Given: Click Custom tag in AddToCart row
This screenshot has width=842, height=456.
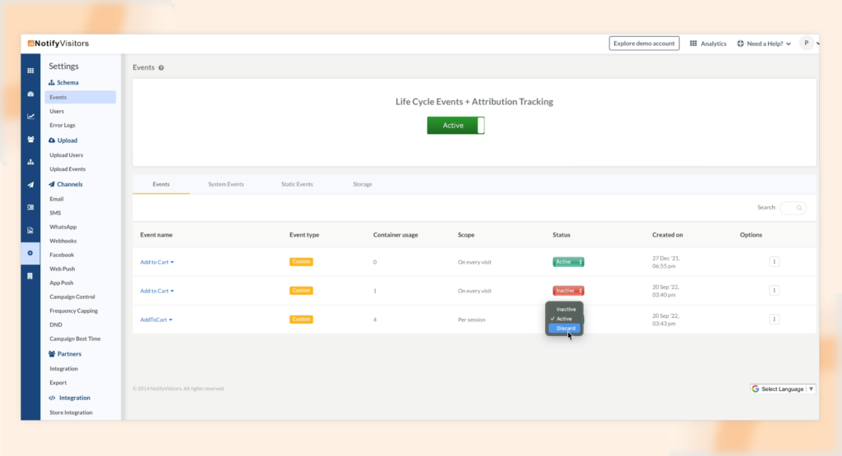Looking at the screenshot, I should (x=301, y=319).
